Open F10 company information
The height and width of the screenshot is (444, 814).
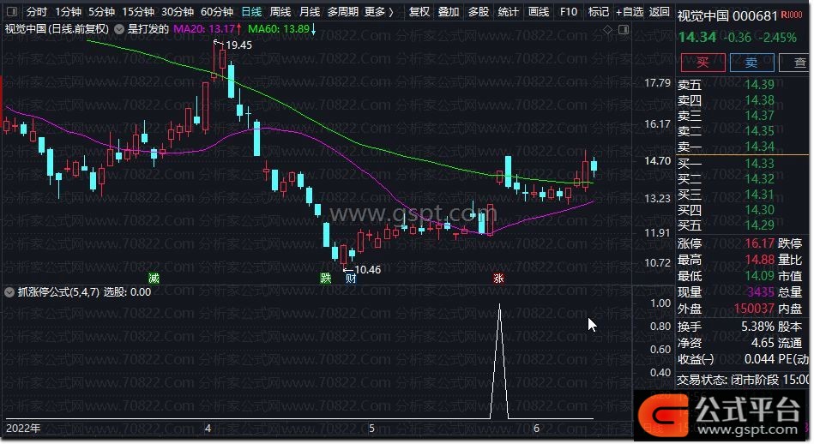pyautogui.click(x=569, y=11)
